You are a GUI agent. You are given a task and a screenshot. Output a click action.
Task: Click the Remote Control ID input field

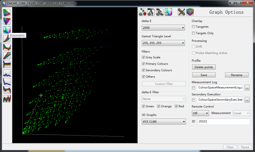223,121
